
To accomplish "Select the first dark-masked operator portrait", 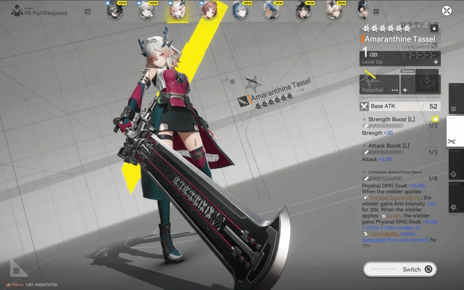I will coord(115,10).
